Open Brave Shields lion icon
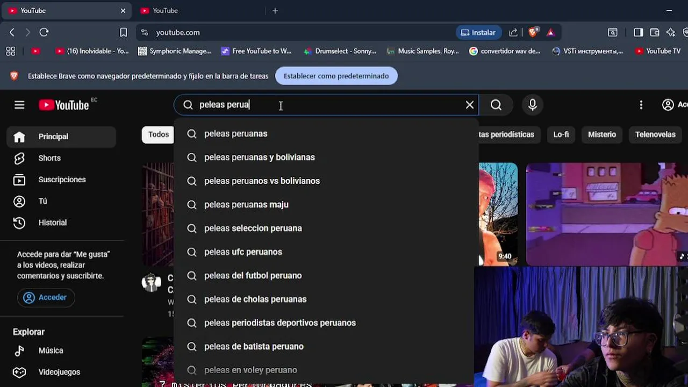The image size is (688, 387). coord(533,32)
